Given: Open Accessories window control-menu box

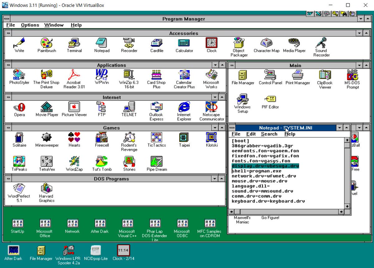Looking at the screenshot, I should point(8,33).
